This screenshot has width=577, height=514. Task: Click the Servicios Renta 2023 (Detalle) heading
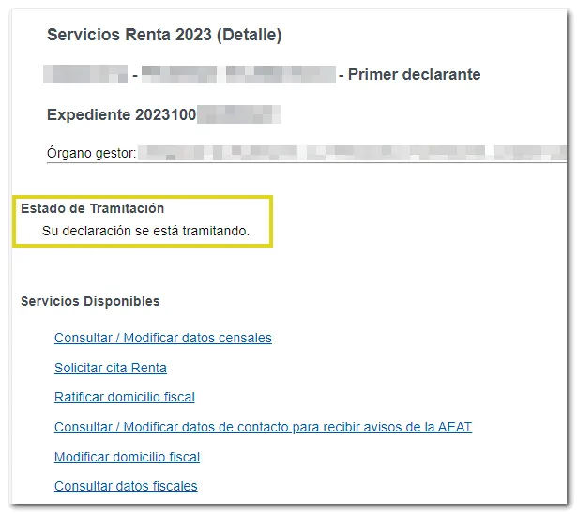pyautogui.click(x=164, y=36)
